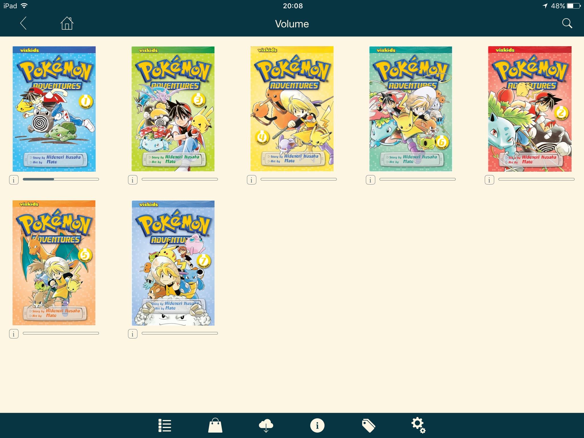
Task: Tap the Volume page title
Action: click(292, 24)
